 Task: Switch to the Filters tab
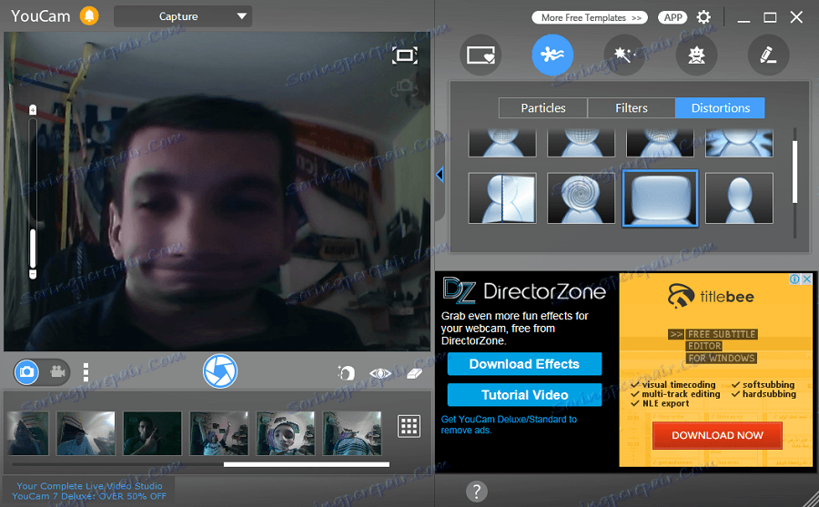click(x=631, y=107)
